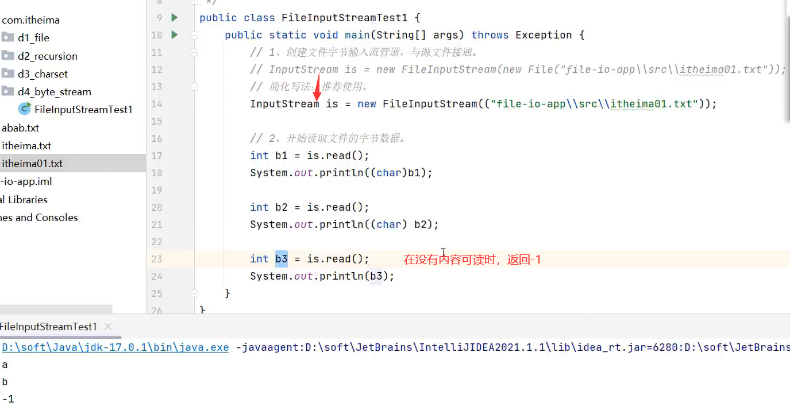Click "int b1 = is.read();" on line 17
Image resolution: width=790 pixels, height=418 pixels.
pos(310,156)
